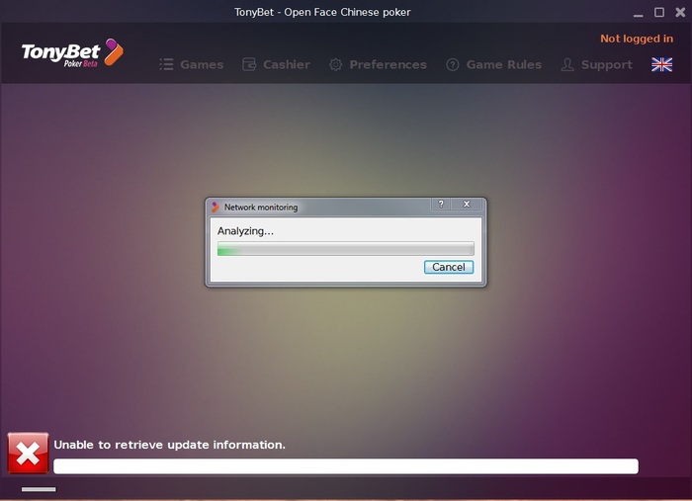Click the Not logged in status link
The height and width of the screenshot is (501, 692).
637,39
